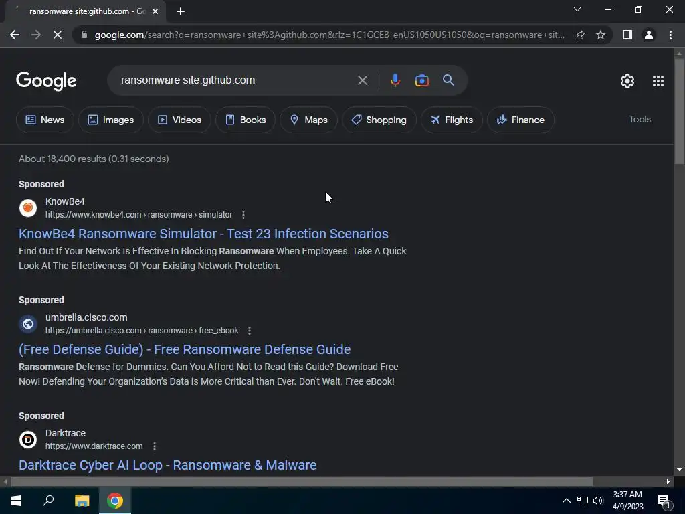Open the volume control tray icon
Image resolution: width=685 pixels, height=514 pixels.
[x=598, y=501]
